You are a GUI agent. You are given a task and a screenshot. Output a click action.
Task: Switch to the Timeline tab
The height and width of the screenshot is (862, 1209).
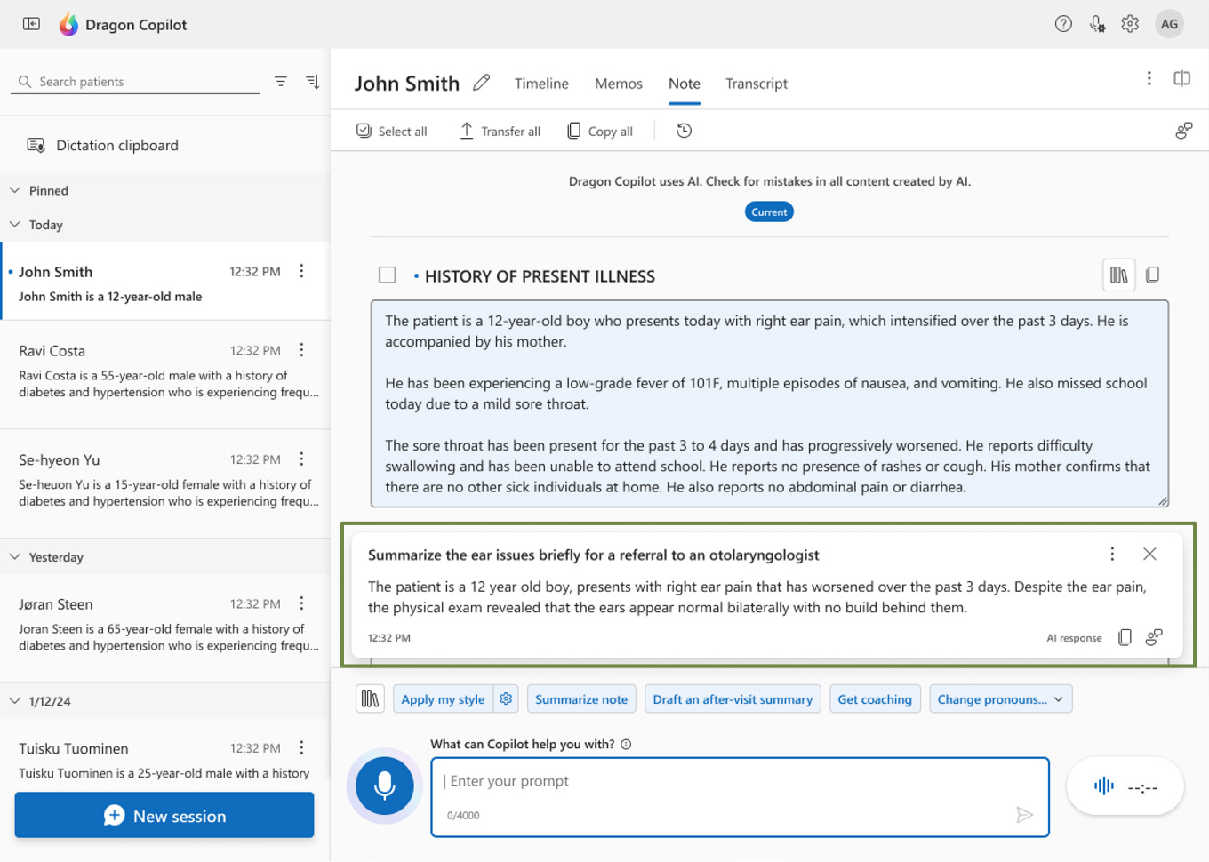tap(541, 84)
